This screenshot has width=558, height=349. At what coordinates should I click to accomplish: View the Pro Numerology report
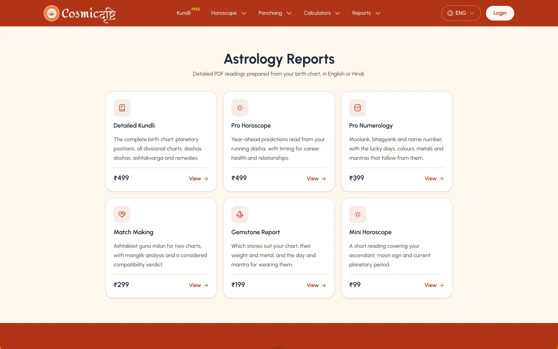434,179
